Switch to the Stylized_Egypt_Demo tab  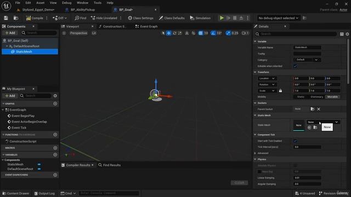38,10
